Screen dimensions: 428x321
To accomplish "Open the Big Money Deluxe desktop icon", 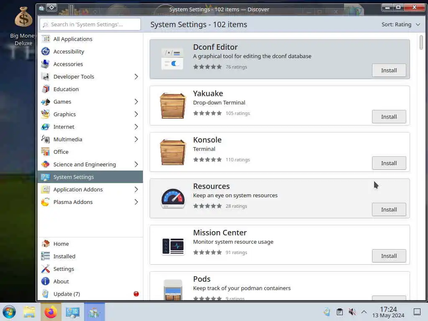I will 23,26.
